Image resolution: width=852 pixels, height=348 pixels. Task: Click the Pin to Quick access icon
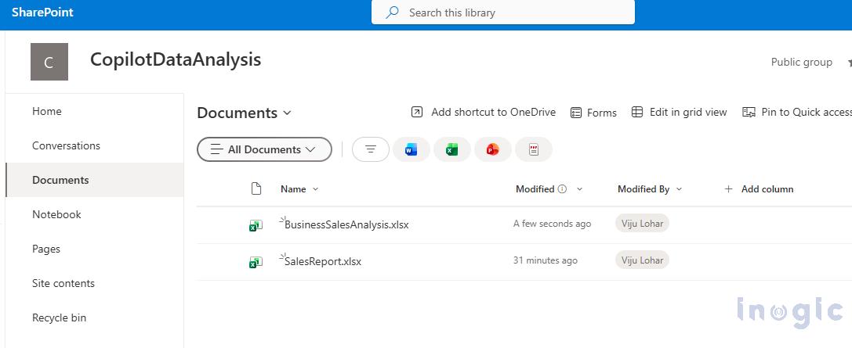click(749, 112)
